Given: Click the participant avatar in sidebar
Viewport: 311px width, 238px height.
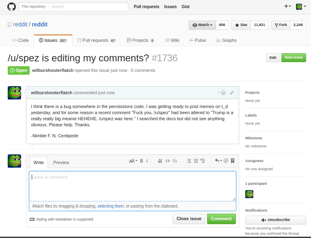Looking at the screenshot, I should tap(249, 194).
